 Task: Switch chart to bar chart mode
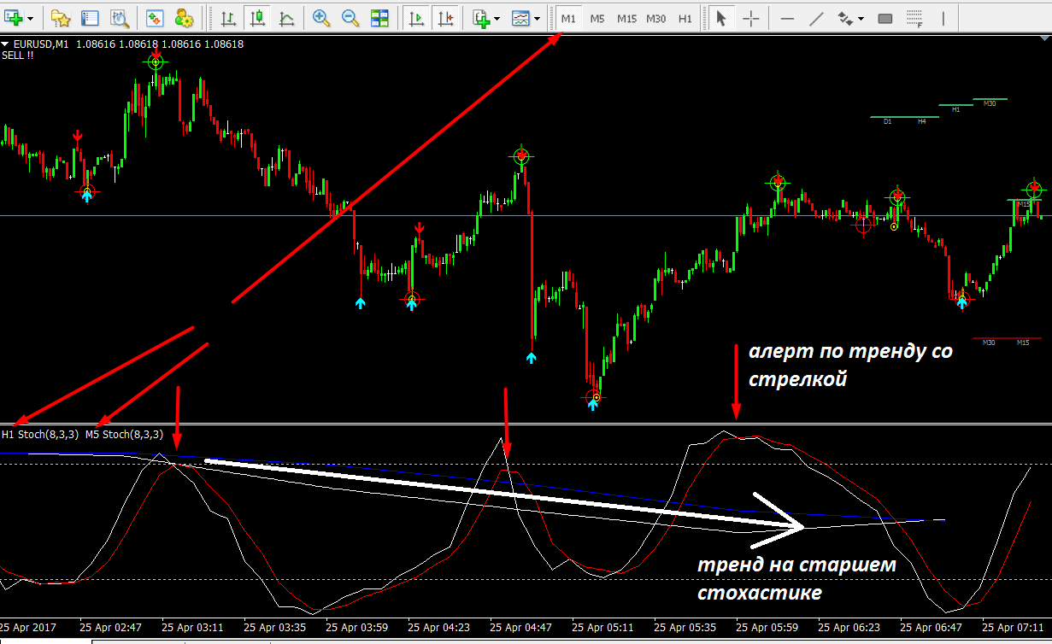point(228,18)
